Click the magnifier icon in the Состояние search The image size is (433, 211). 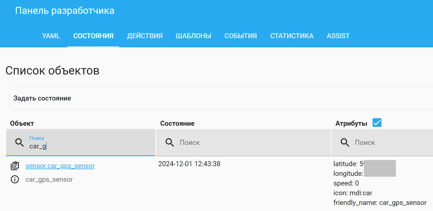coord(170,143)
